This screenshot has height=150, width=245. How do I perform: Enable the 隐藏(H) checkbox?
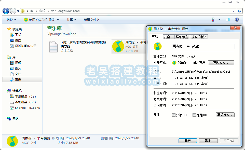[x=194, y=115]
